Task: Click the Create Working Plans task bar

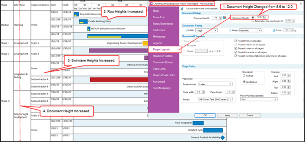Action: 83,21
